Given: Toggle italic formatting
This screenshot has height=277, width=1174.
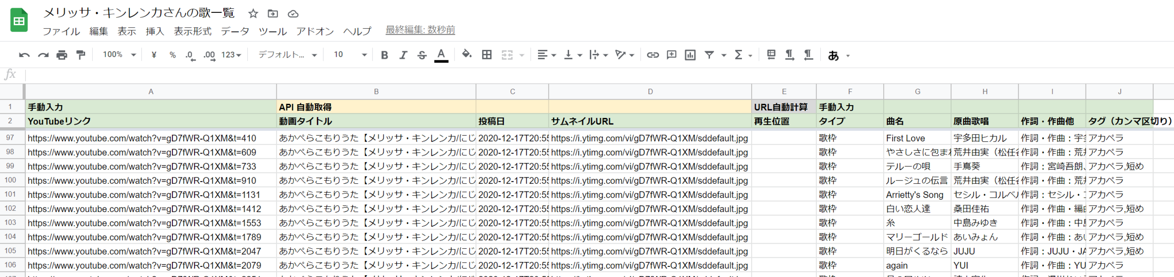Looking at the screenshot, I should (403, 55).
